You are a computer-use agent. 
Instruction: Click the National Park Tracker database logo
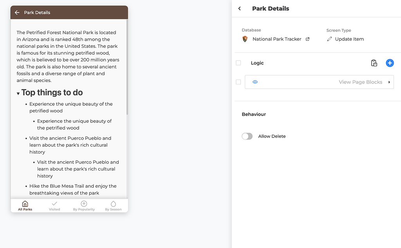245,39
